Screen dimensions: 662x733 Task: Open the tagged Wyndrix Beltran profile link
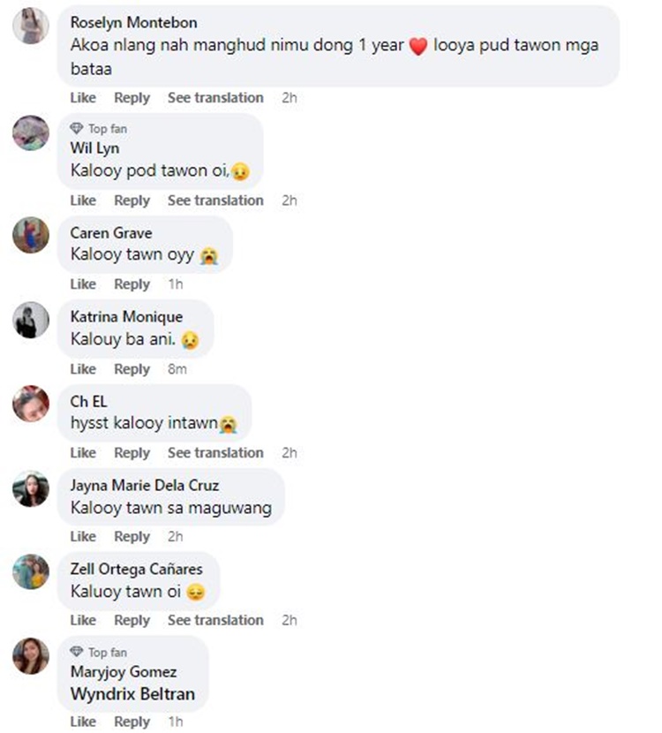132,694
